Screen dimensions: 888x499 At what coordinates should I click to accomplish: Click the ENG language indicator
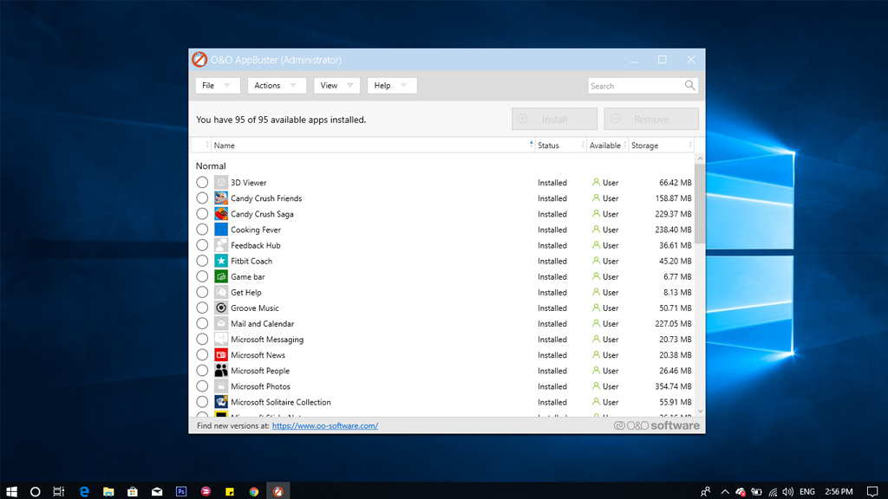point(807,492)
